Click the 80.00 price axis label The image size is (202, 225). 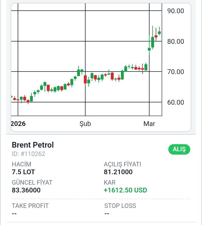175,42
